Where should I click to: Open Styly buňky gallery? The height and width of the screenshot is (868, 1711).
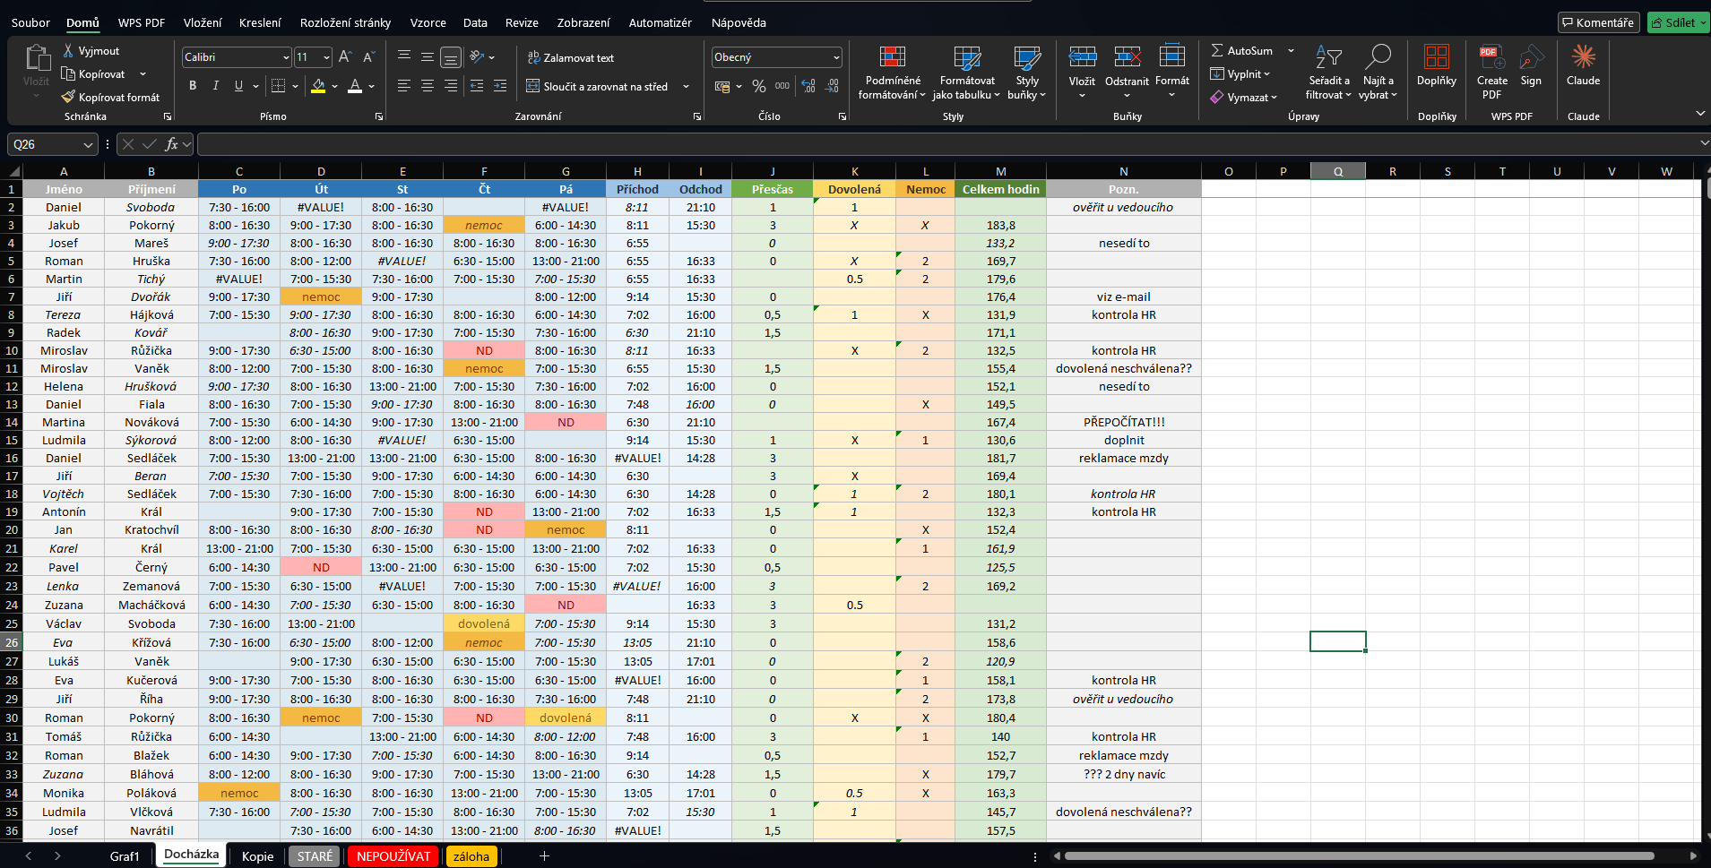point(1027,73)
